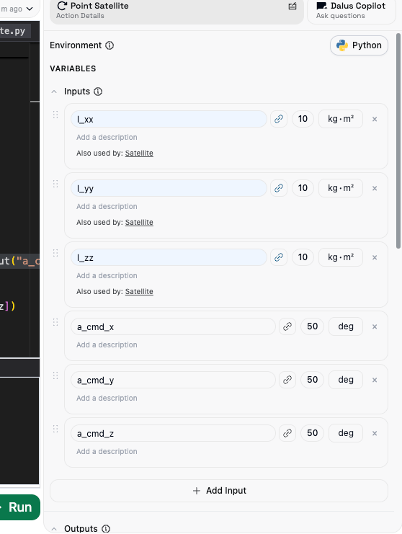The width and height of the screenshot is (402, 534).
Task: Click the edit icon in Point Satellite tab
Action: 292,6
